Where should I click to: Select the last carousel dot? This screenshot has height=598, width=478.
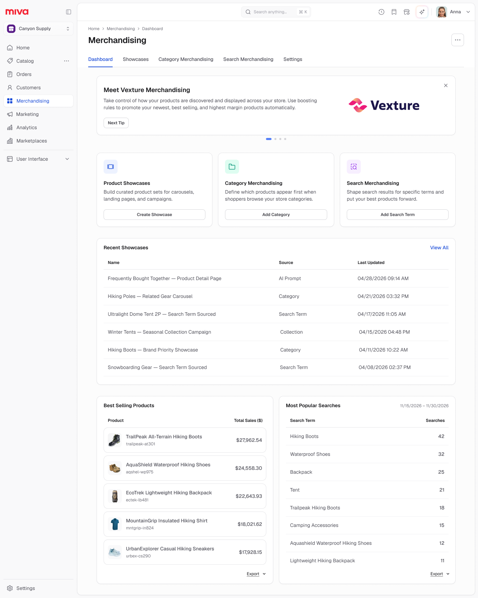tap(285, 139)
